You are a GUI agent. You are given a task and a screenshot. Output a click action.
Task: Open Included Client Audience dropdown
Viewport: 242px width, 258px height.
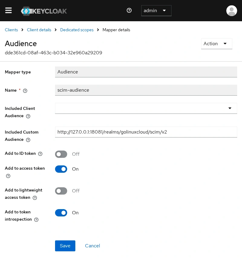tap(146, 108)
